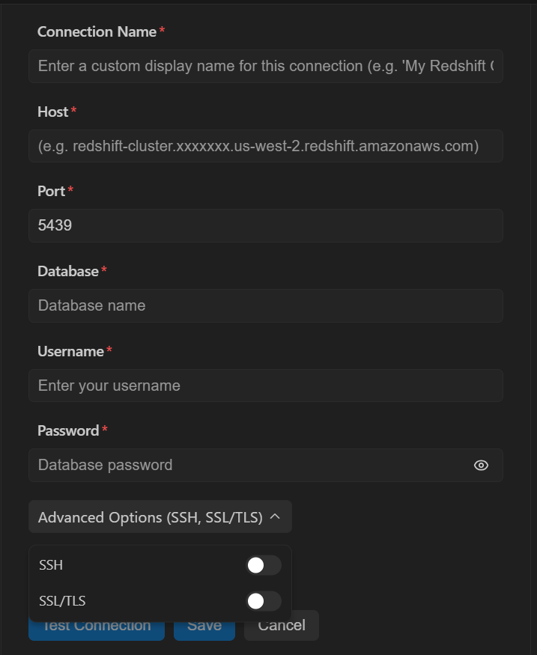The image size is (537, 655).
Task: Click the chevron beside Advanced Options
Action: pyautogui.click(x=275, y=517)
